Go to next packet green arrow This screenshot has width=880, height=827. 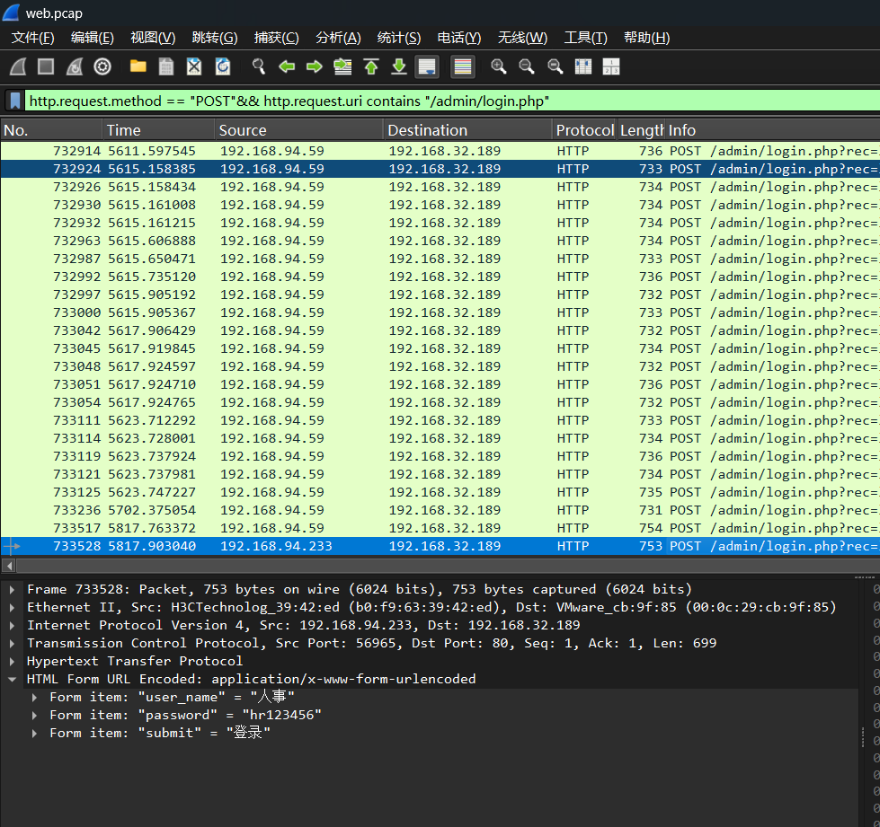tap(315, 66)
